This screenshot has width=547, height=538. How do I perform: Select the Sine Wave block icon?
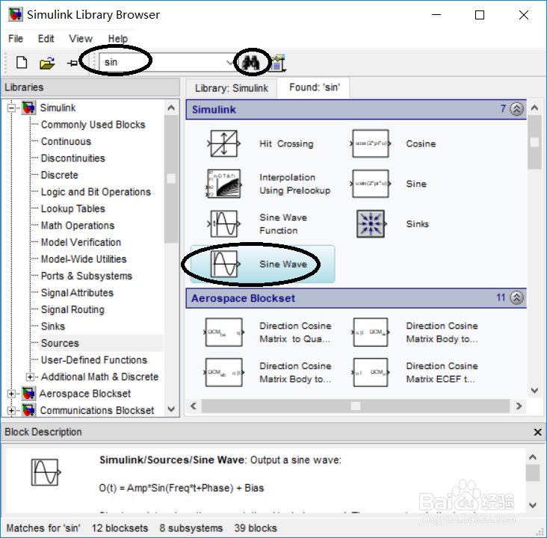click(x=225, y=264)
